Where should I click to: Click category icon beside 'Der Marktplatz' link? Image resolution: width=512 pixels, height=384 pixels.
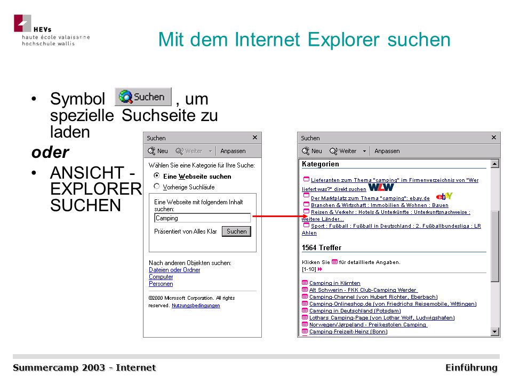[x=306, y=195]
